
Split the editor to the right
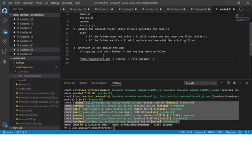pos(241,9)
